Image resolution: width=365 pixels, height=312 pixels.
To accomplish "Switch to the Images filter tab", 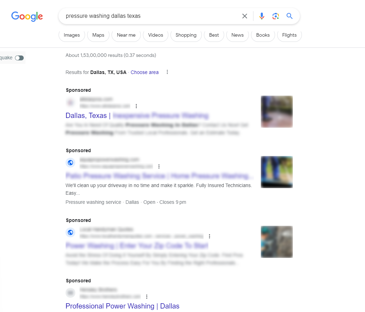I will [72, 35].
